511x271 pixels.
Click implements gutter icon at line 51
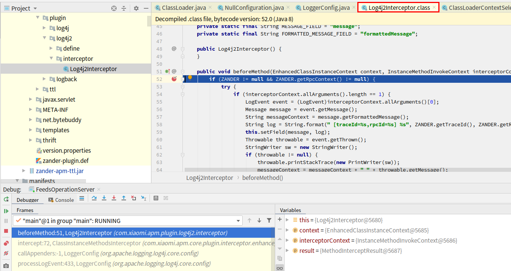click(167, 71)
